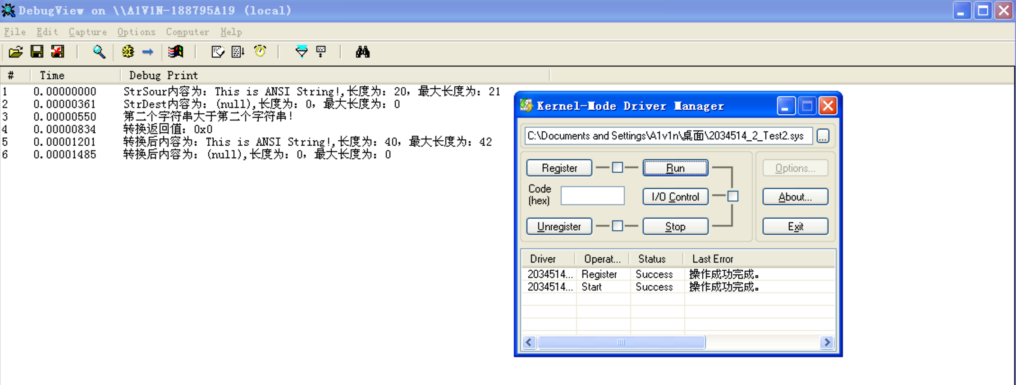This screenshot has height=385, width=1016.
Task: Click the Debug Print column header
Action: point(335,75)
